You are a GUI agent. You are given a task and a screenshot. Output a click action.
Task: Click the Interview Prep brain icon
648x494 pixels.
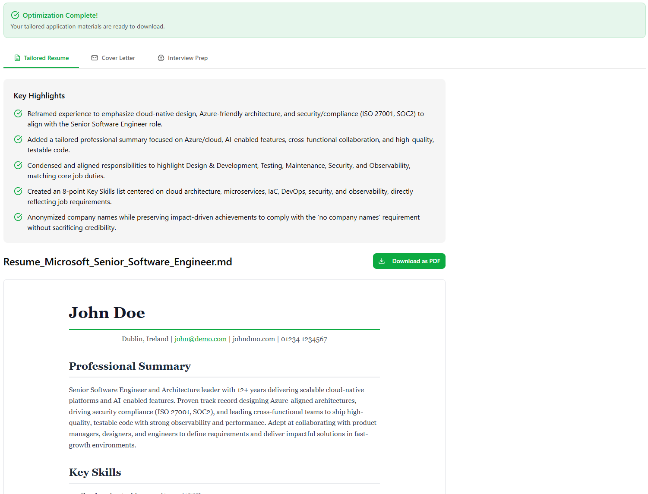(161, 58)
